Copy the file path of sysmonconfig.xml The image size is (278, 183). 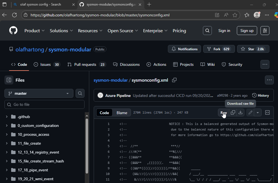tap(174, 80)
